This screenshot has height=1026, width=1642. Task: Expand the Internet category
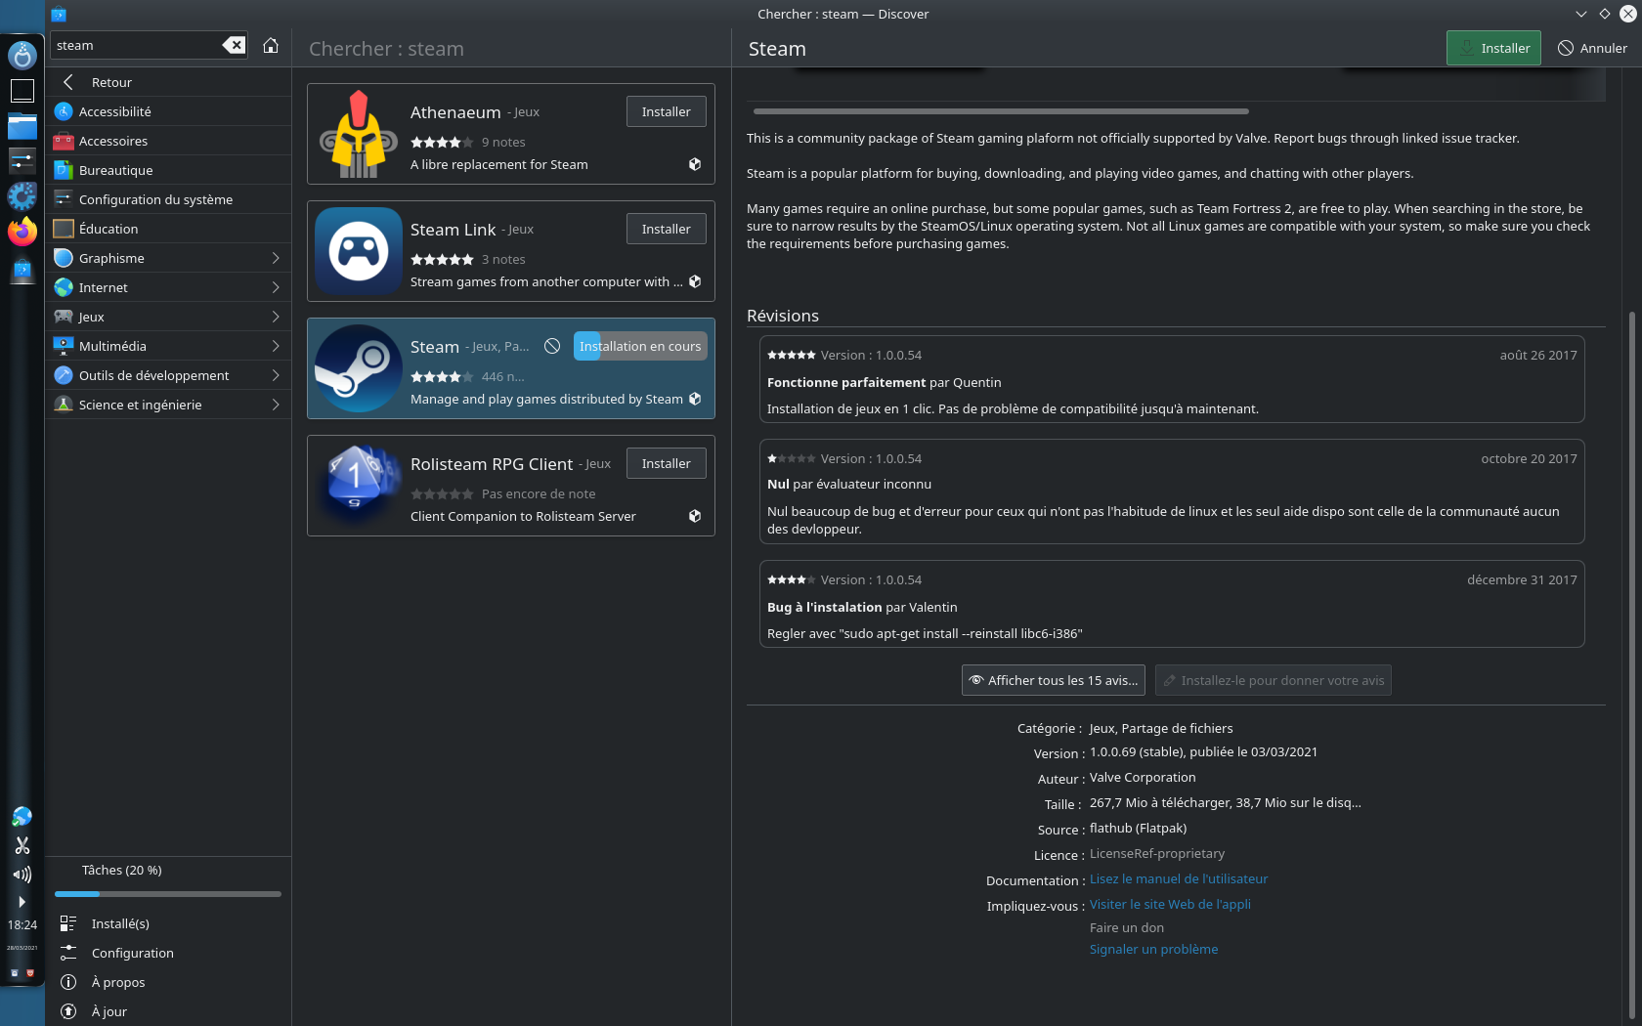tap(276, 287)
